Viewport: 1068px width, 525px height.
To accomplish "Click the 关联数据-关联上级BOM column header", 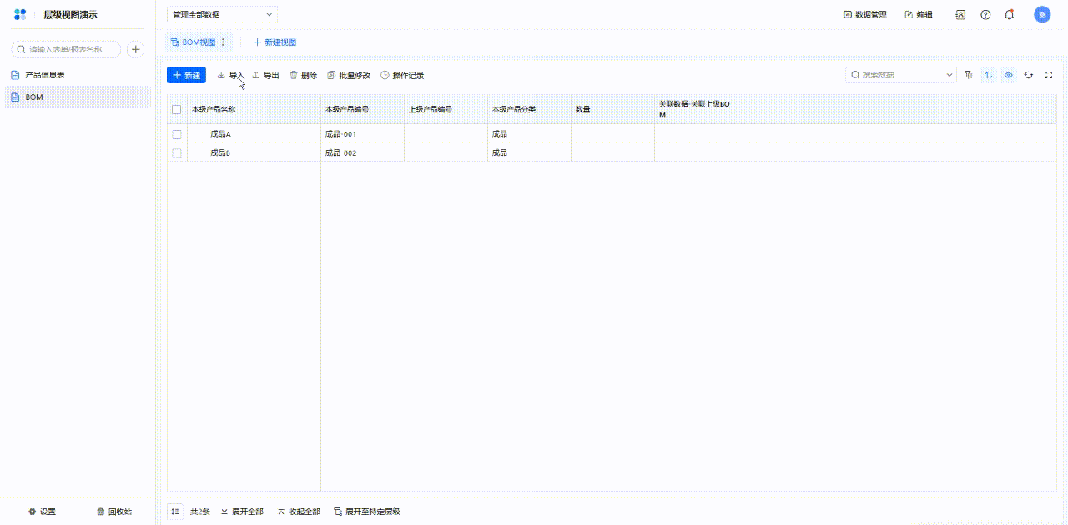I will [x=696, y=109].
